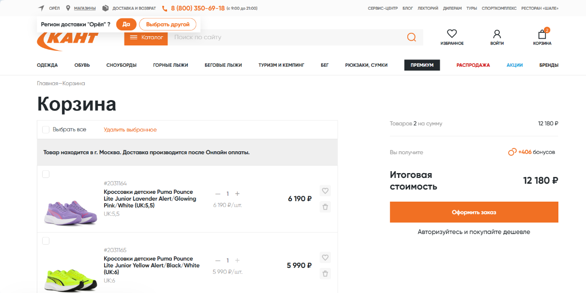Screen dimensions: 586x293
Task: Delete lavender Puma sneakers with trash icon
Action: coord(325,207)
